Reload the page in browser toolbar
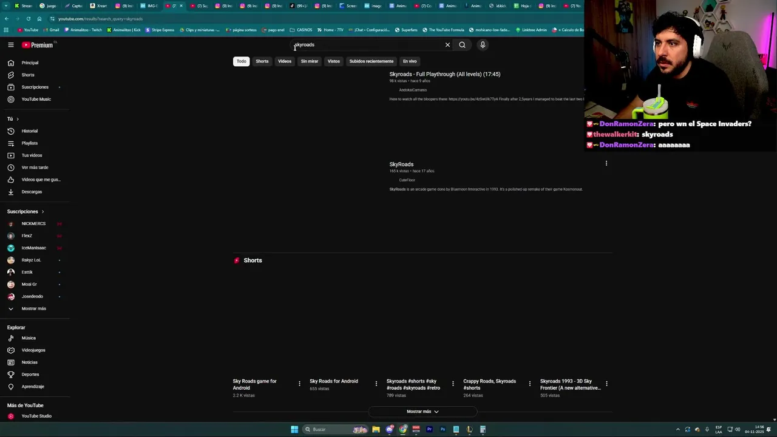This screenshot has width=777, height=437. [x=28, y=19]
